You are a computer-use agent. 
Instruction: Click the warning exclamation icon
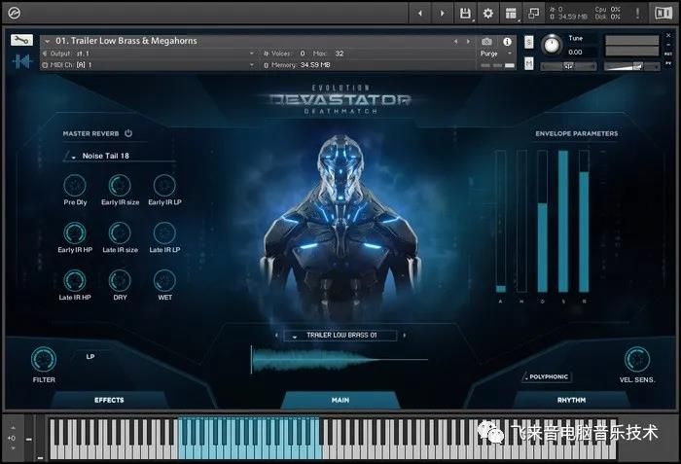tap(637, 14)
